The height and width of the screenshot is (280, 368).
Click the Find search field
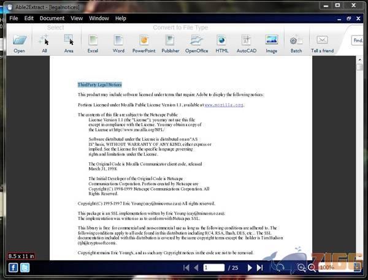pyautogui.click(x=357, y=40)
